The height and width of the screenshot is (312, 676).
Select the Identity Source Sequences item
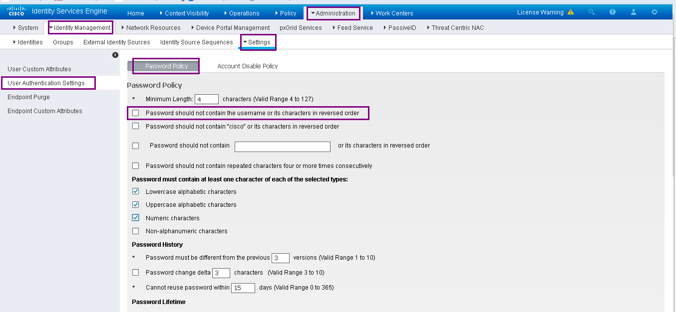[x=196, y=42]
